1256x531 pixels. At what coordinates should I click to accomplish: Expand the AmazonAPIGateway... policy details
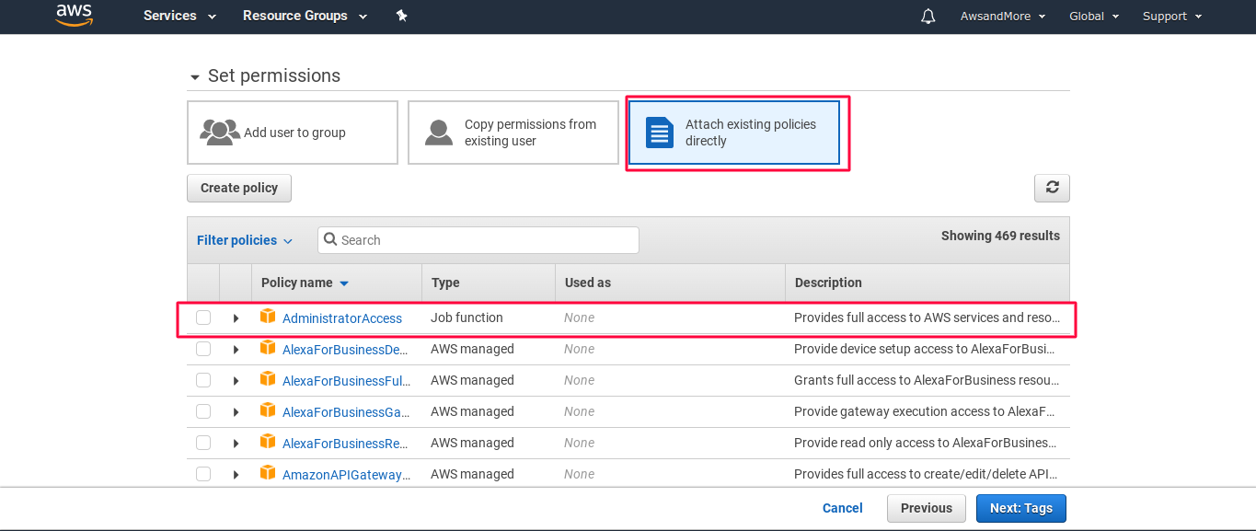pyautogui.click(x=236, y=475)
